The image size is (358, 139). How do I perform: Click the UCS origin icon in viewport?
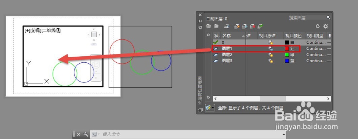coord(26,84)
